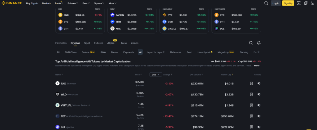Open the detail icon for TAO row
Viewport: 317px width, 130px height.
[251, 83]
